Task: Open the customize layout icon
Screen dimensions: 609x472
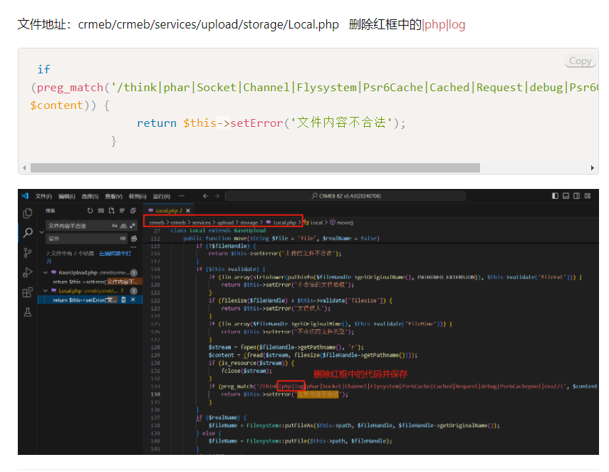Action: (x=588, y=196)
